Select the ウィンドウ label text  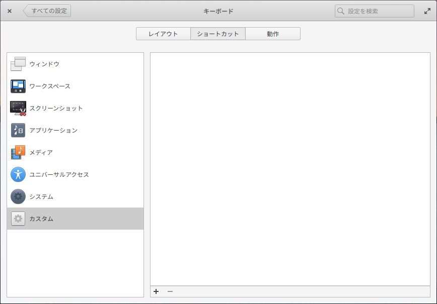(44, 64)
